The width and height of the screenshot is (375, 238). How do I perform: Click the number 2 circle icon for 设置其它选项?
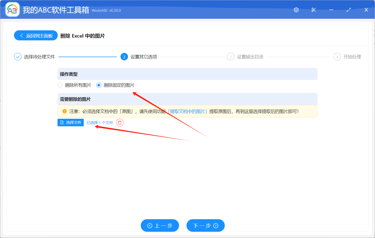click(x=124, y=57)
